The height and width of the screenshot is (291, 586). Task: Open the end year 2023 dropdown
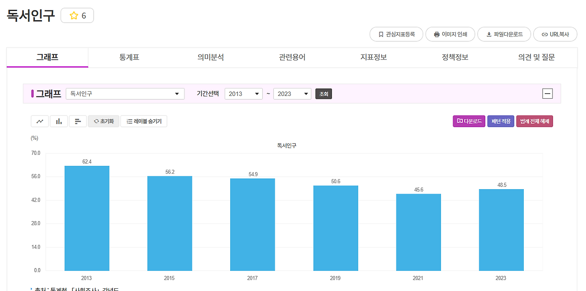click(x=292, y=94)
